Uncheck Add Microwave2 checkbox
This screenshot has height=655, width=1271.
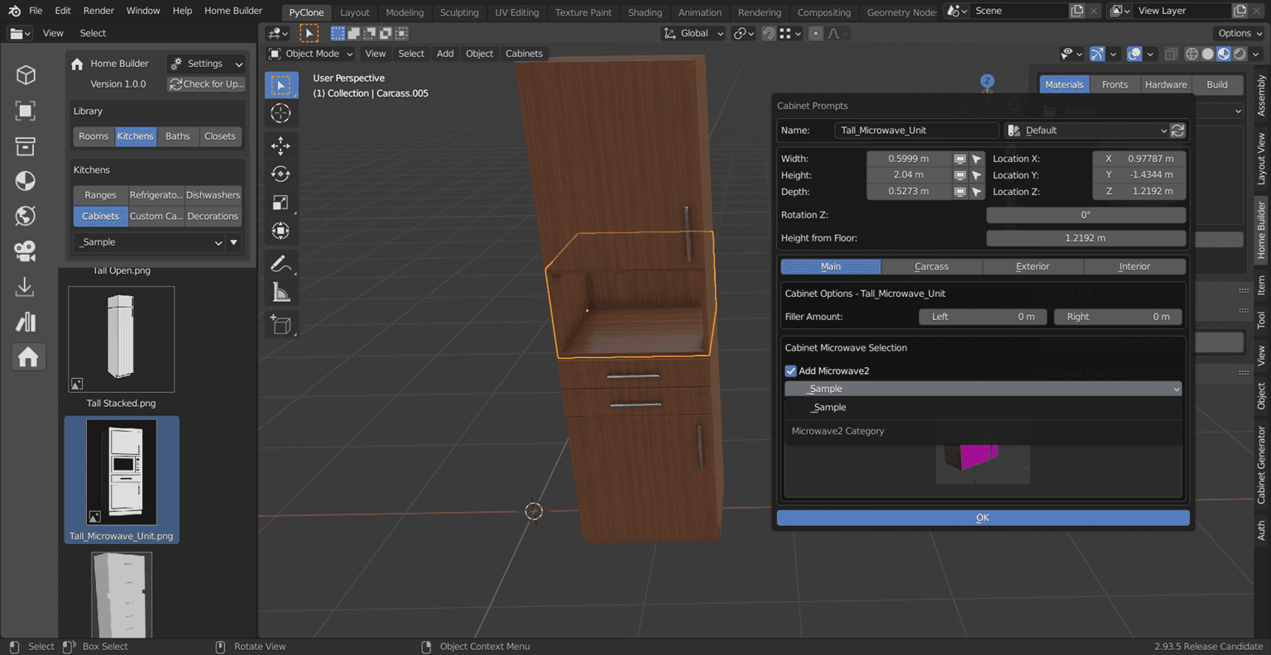(x=790, y=371)
